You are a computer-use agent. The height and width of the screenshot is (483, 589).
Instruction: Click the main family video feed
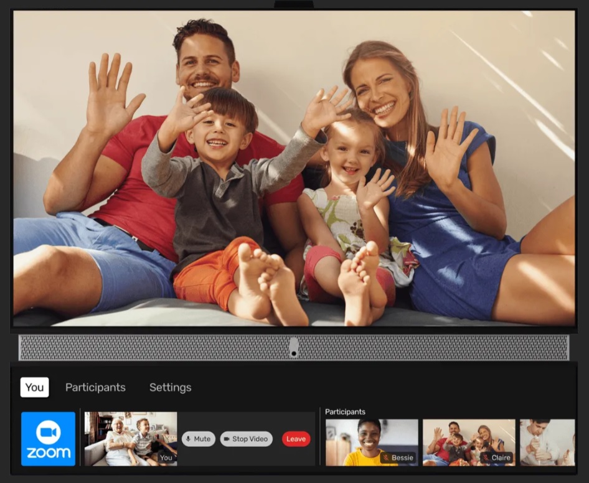coord(294,168)
